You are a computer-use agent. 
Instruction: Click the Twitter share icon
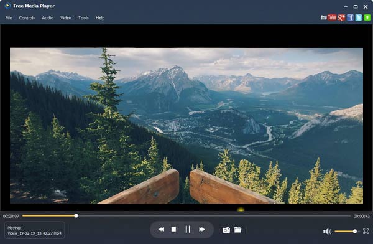click(359, 17)
